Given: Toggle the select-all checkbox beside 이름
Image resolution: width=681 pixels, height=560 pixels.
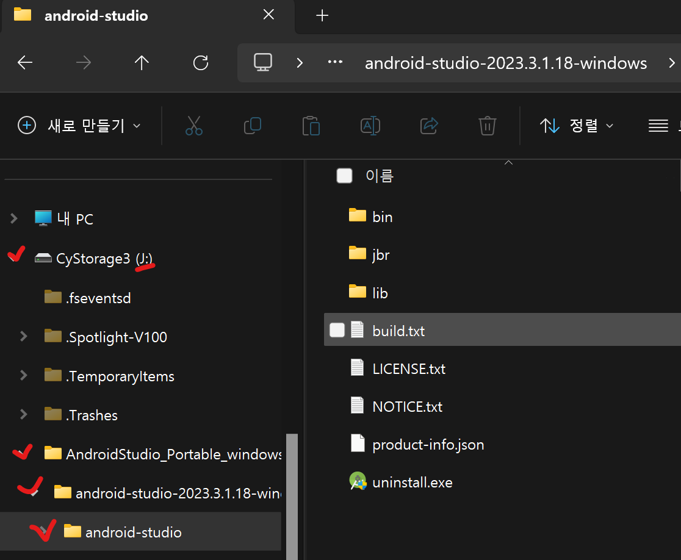Looking at the screenshot, I should (x=344, y=176).
